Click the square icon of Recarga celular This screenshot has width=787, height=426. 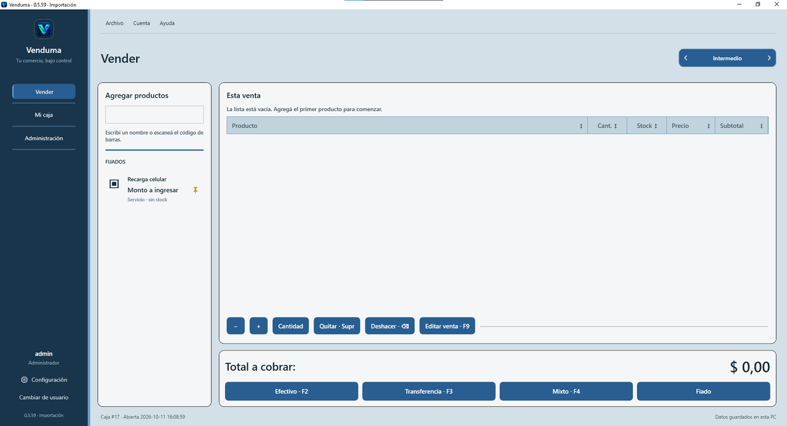tap(114, 184)
